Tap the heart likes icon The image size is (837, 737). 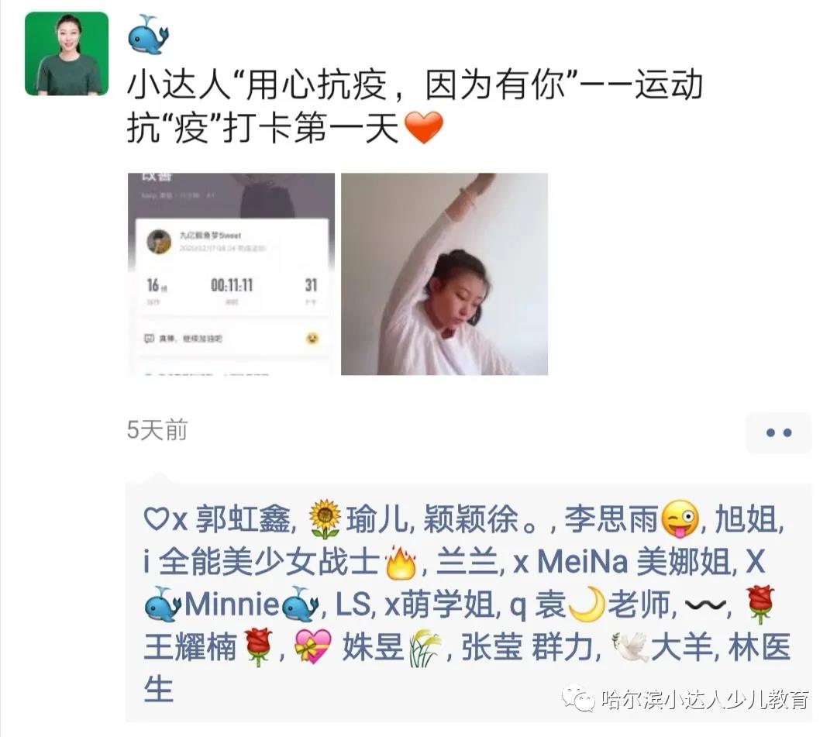[157, 518]
